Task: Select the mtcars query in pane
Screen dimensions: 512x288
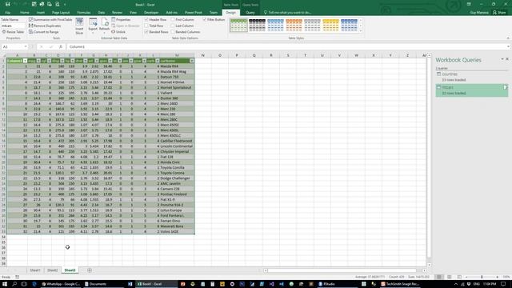Action: pos(472,90)
